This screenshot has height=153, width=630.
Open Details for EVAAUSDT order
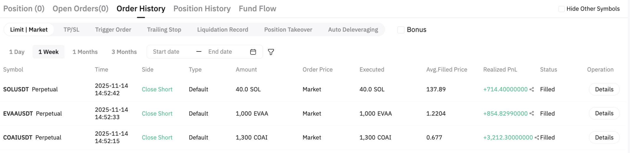(604, 114)
